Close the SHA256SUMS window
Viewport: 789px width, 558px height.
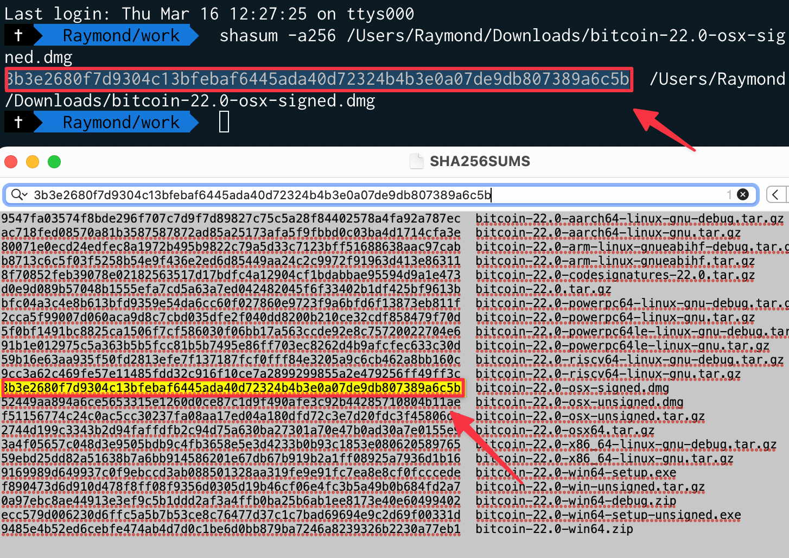click(x=11, y=162)
